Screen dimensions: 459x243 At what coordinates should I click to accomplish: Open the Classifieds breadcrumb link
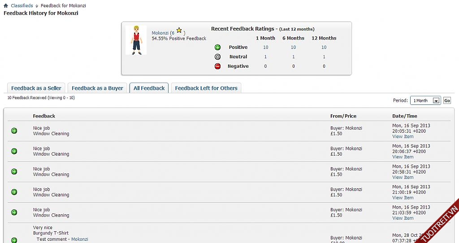pos(22,6)
